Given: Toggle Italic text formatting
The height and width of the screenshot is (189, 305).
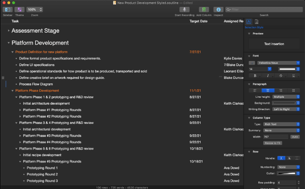Looking at the screenshot, I should [268, 76].
